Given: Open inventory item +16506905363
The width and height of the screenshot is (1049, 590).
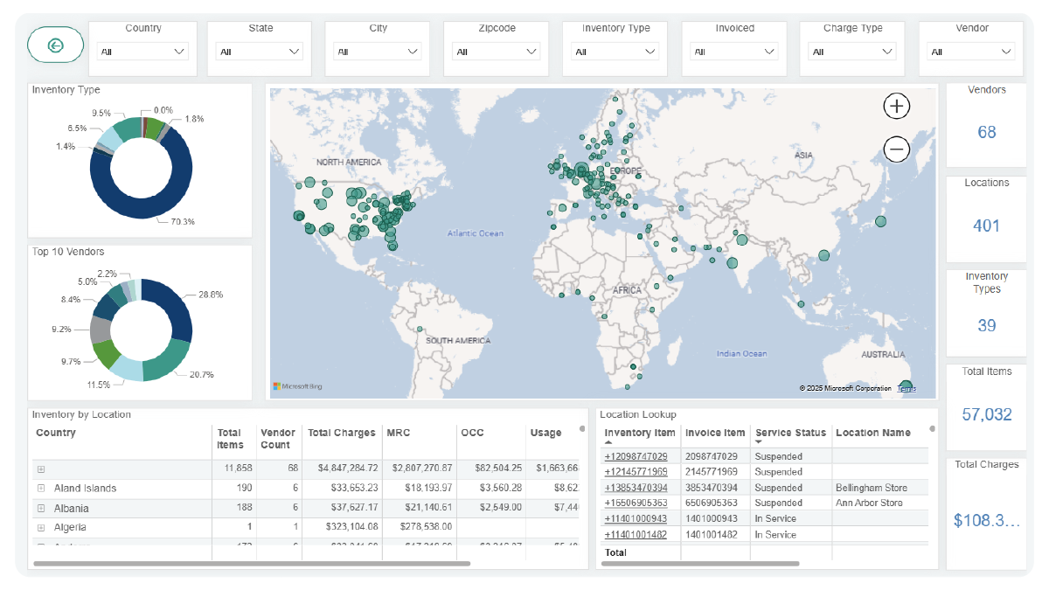Looking at the screenshot, I should coord(636,503).
